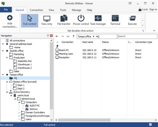Click the Remote Utilities app icon in title bar
Viewport: 158px width, 127px height.
(3, 3)
